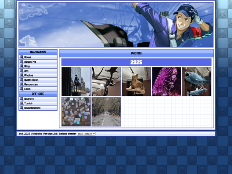232x174 pixels.
Task: Click the PHOTOS section title
Action: pyautogui.click(x=136, y=53)
